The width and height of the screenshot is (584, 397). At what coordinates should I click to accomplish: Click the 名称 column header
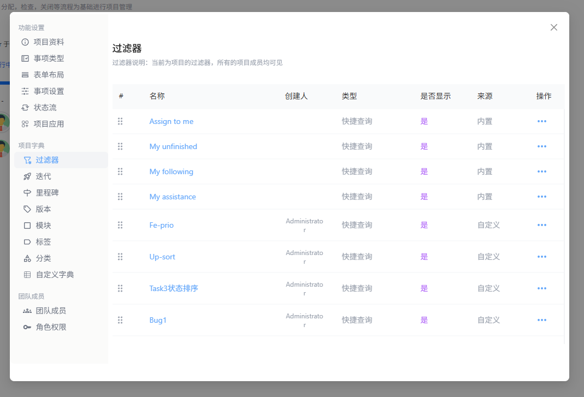(157, 96)
